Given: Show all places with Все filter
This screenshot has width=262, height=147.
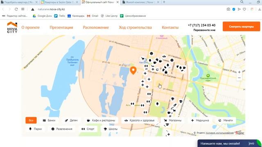Looking at the screenshot, I should point(31,120).
